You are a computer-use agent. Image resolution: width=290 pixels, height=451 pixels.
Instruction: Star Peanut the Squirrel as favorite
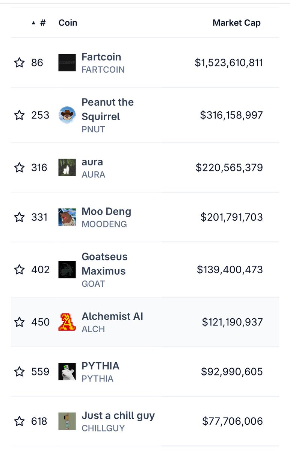tap(19, 115)
